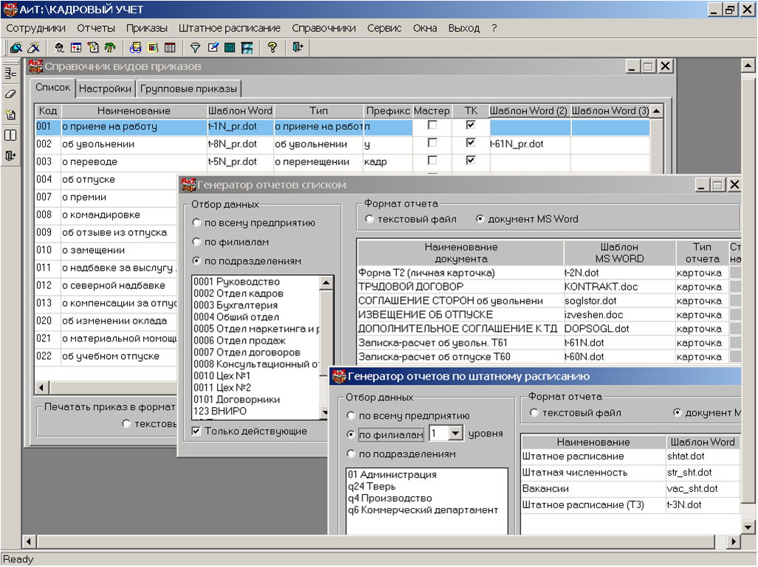Toggle the ТК checkbox for 'об увольнении' row

471,143
